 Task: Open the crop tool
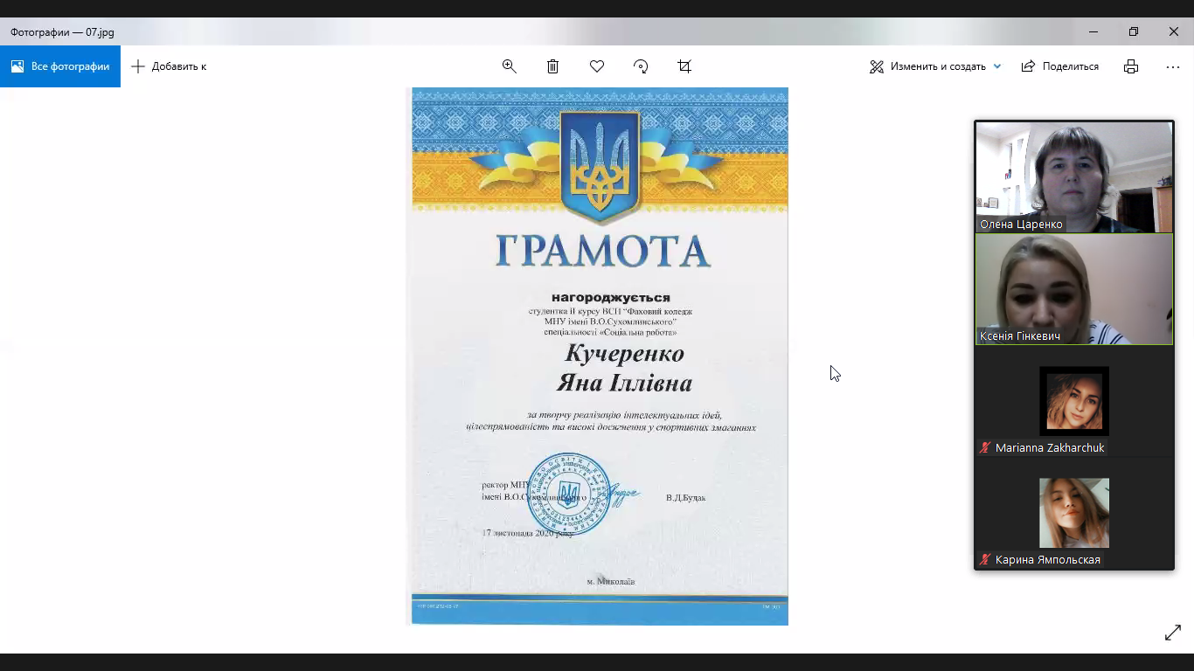click(x=684, y=66)
